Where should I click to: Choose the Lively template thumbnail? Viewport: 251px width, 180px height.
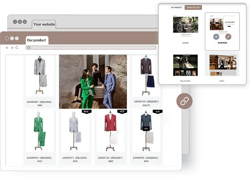(223, 65)
